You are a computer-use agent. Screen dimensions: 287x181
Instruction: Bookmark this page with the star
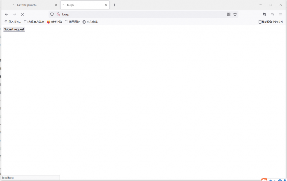tap(235, 14)
